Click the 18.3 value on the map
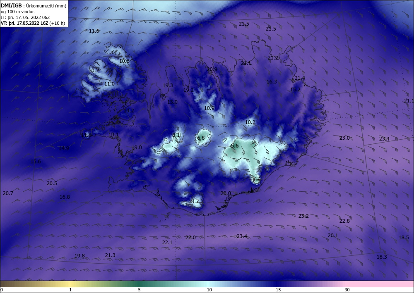 (382, 257)
